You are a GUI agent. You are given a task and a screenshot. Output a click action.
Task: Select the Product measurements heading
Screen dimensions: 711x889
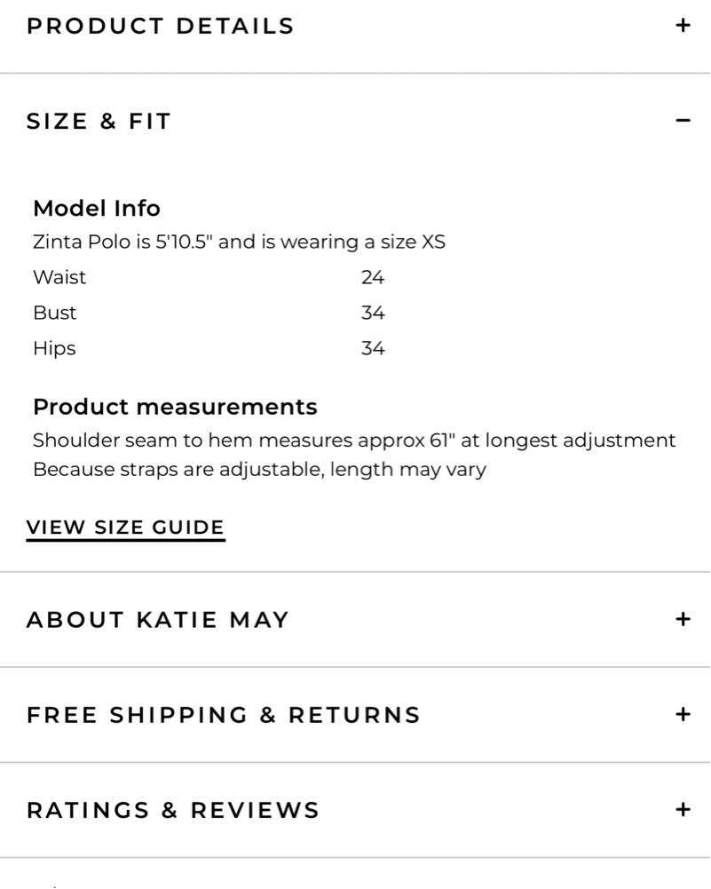(175, 407)
